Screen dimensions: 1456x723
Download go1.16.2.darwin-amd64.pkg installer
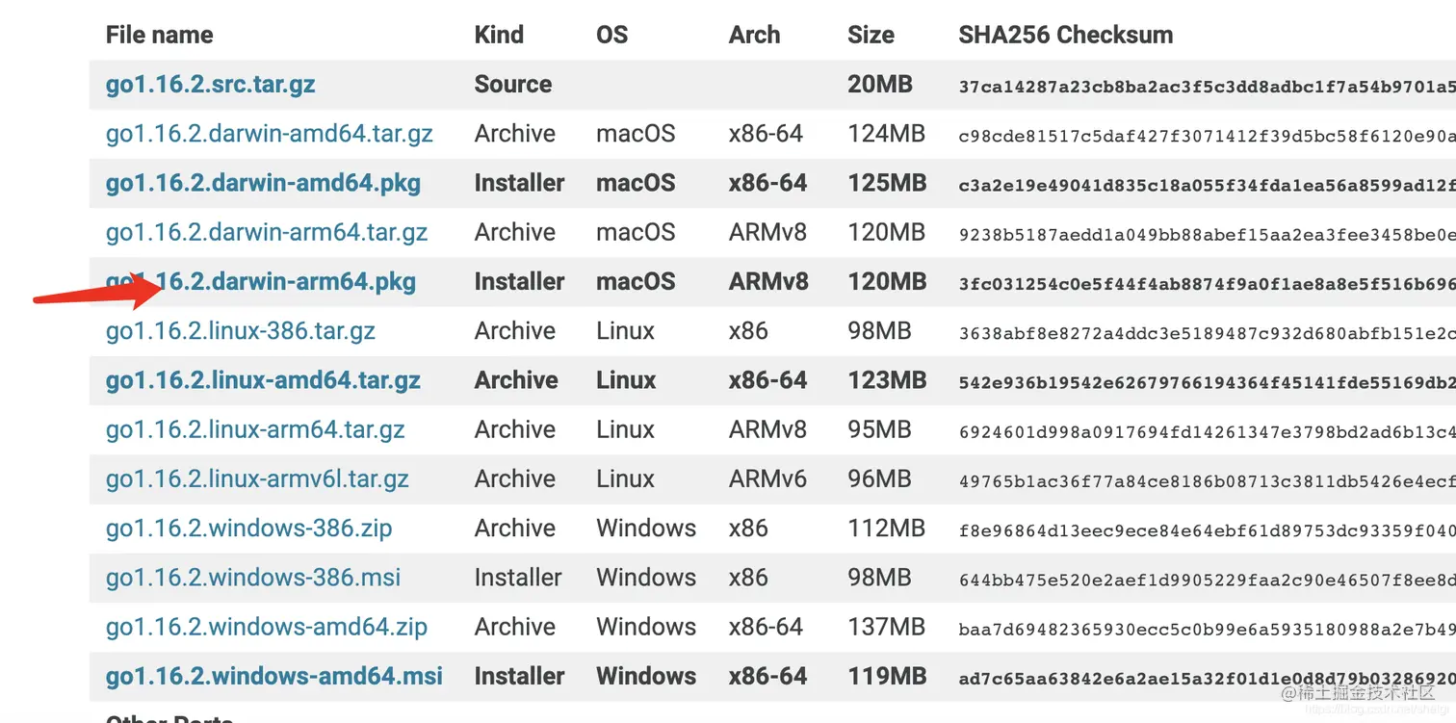pyautogui.click(x=263, y=183)
